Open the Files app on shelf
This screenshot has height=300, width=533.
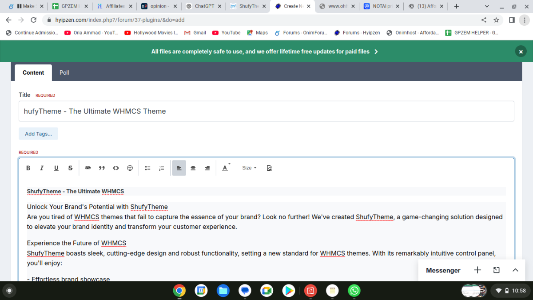pyautogui.click(x=223, y=291)
